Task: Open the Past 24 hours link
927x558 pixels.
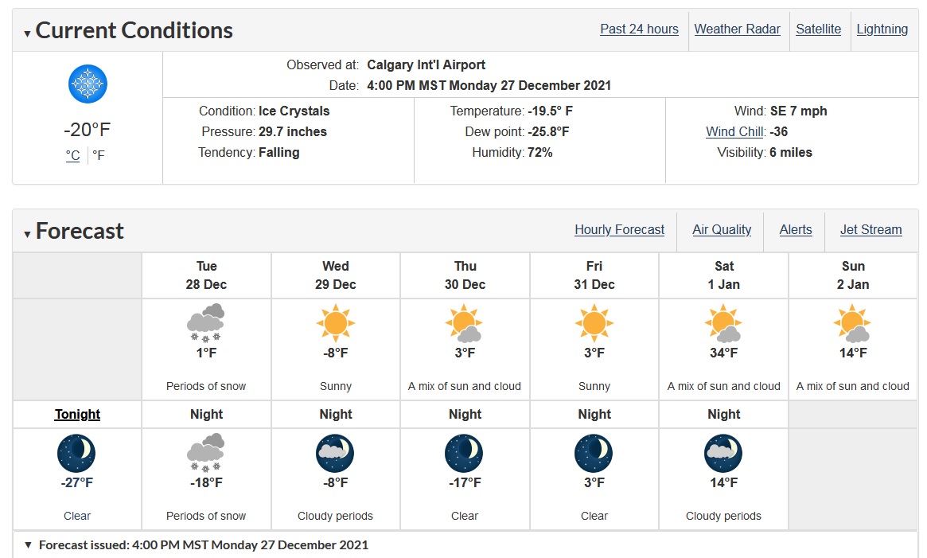Action: click(639, 29)
